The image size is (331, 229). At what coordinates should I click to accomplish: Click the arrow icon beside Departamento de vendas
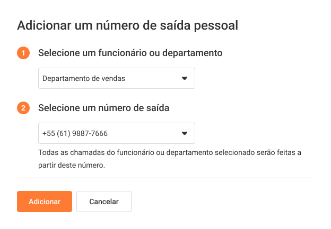coord(185,78)
